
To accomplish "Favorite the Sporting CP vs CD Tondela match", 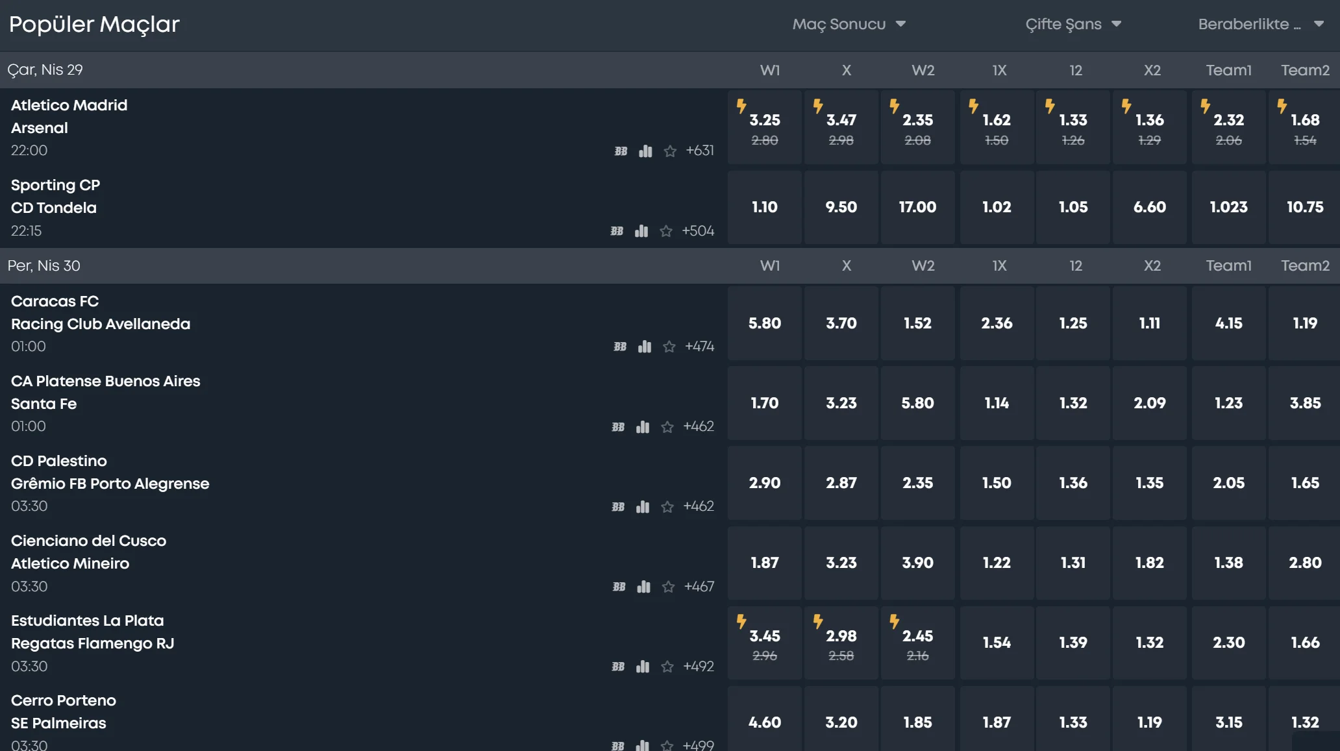I will tap(666, 231).
